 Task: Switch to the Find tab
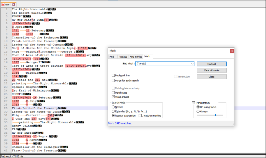coord(112,57)
